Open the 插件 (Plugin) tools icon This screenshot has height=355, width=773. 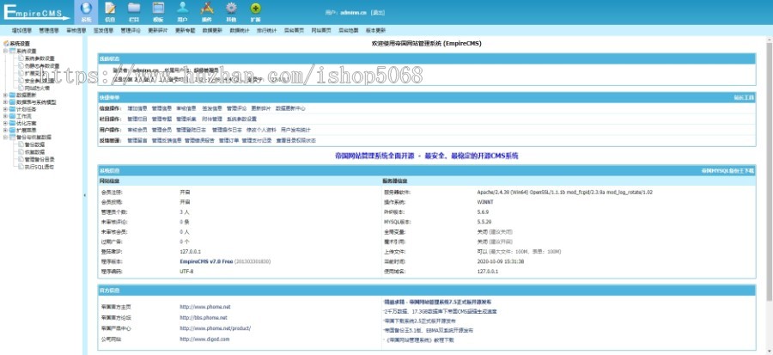(x=207, y=9)
